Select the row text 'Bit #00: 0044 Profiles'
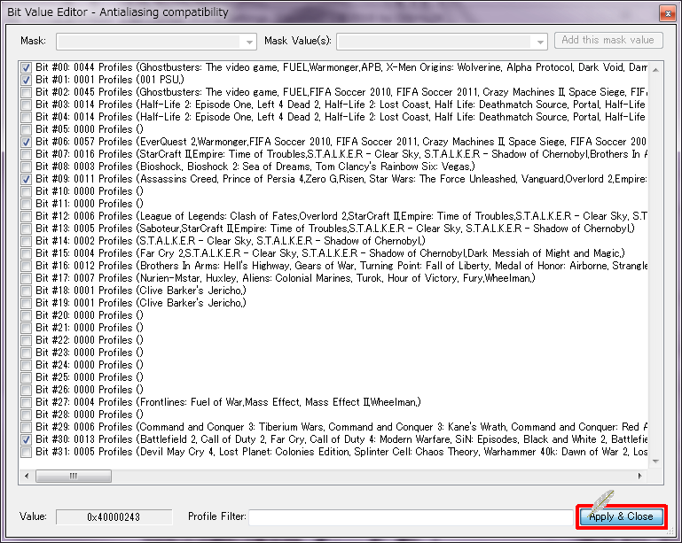 click(x=84, y=68)
